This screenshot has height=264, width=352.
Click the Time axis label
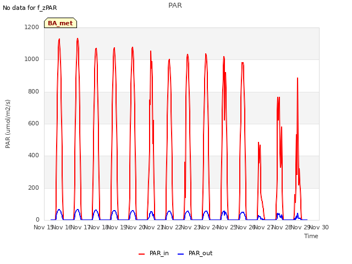tap(311, 236)
